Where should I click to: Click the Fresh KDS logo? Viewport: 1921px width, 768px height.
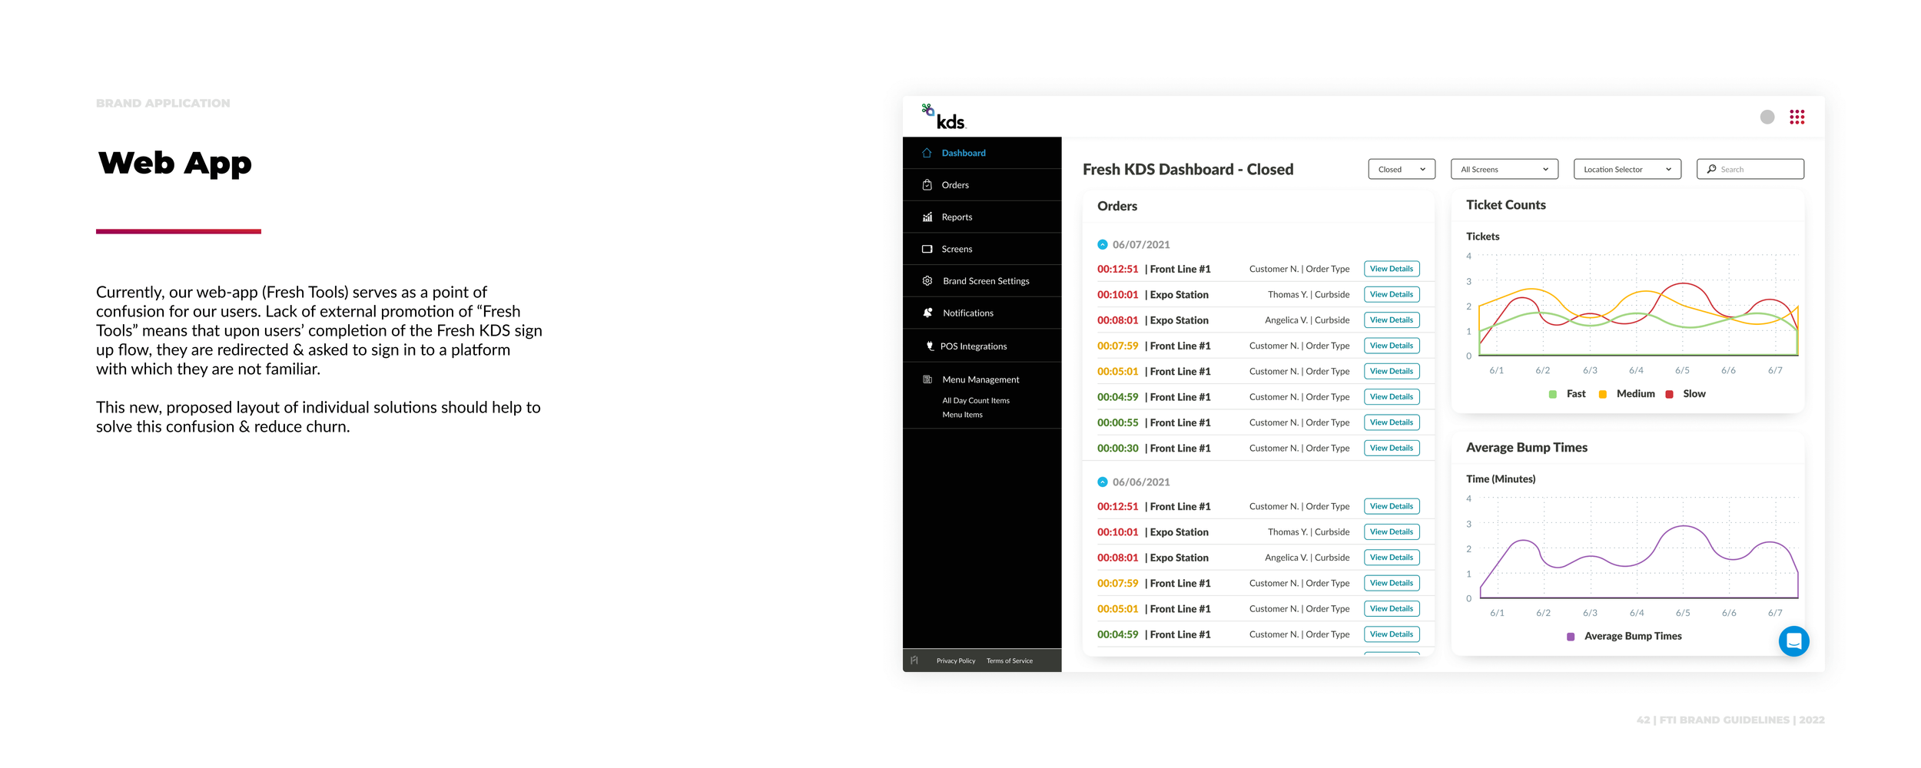point(944,117)
